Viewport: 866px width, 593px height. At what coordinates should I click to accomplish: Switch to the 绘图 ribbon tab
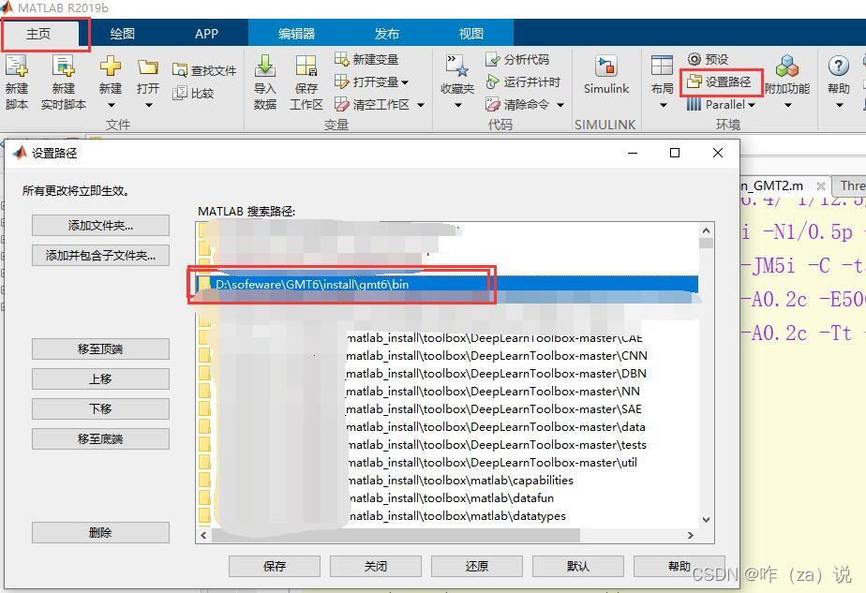click(x=122, y=33)
